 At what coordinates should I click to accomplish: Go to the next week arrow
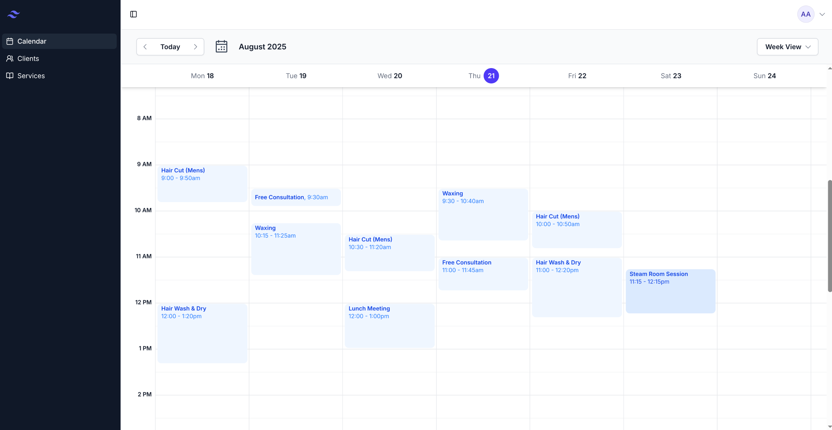click(x=195, y=47)
